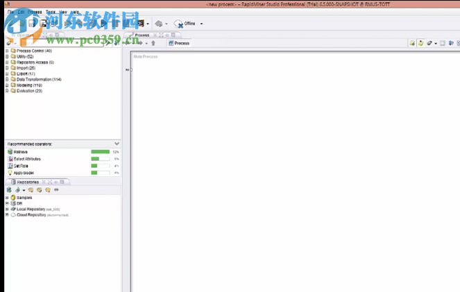Image resolution: width=460 pixels, height=292 pixels.
Task: Select the Evaluation (29) folder
Action: 29,91
